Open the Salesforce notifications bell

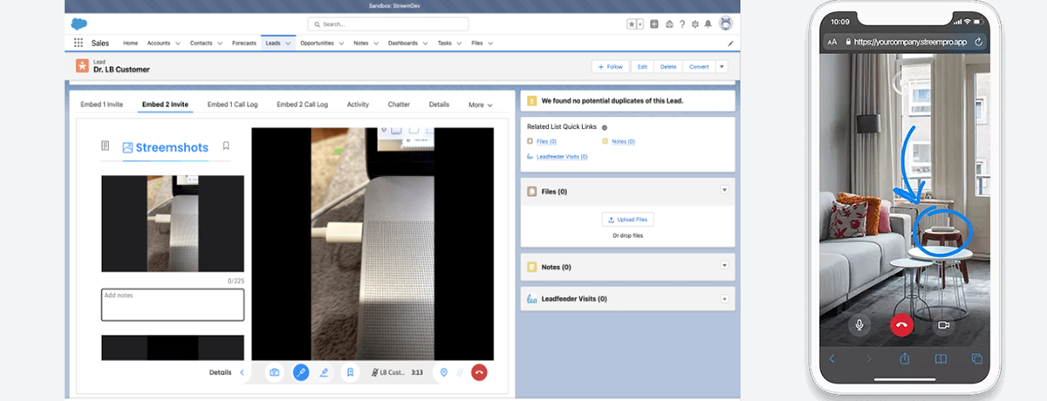tap(707, 24)
